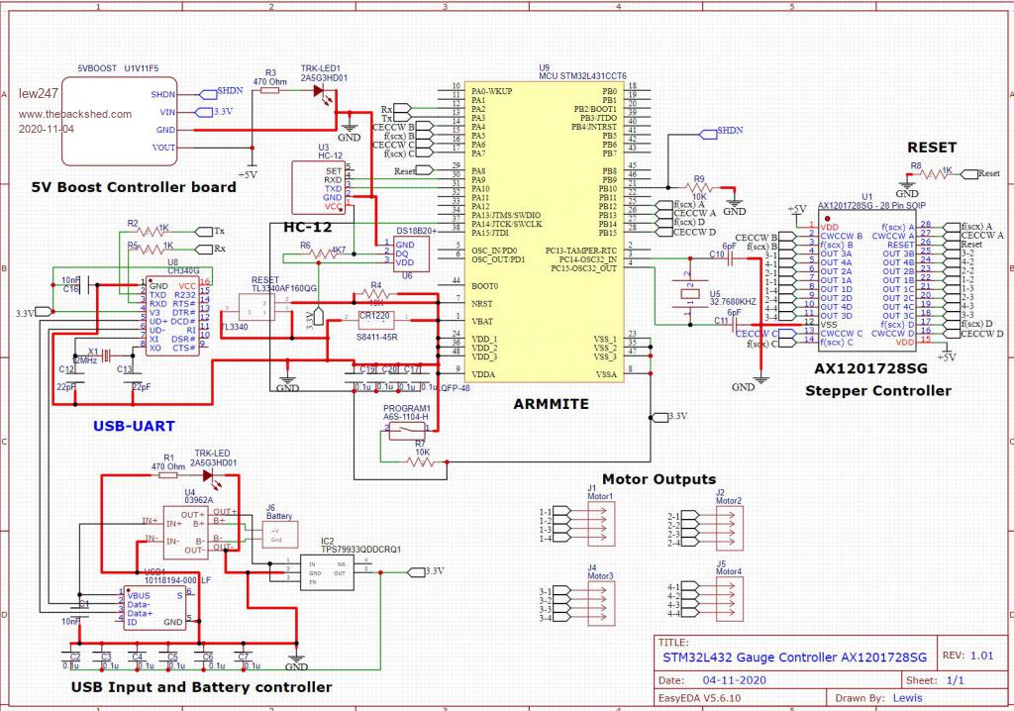Click the www.thebackshed.com text
The image size is (1014, 711).
(x=74, y=114)
